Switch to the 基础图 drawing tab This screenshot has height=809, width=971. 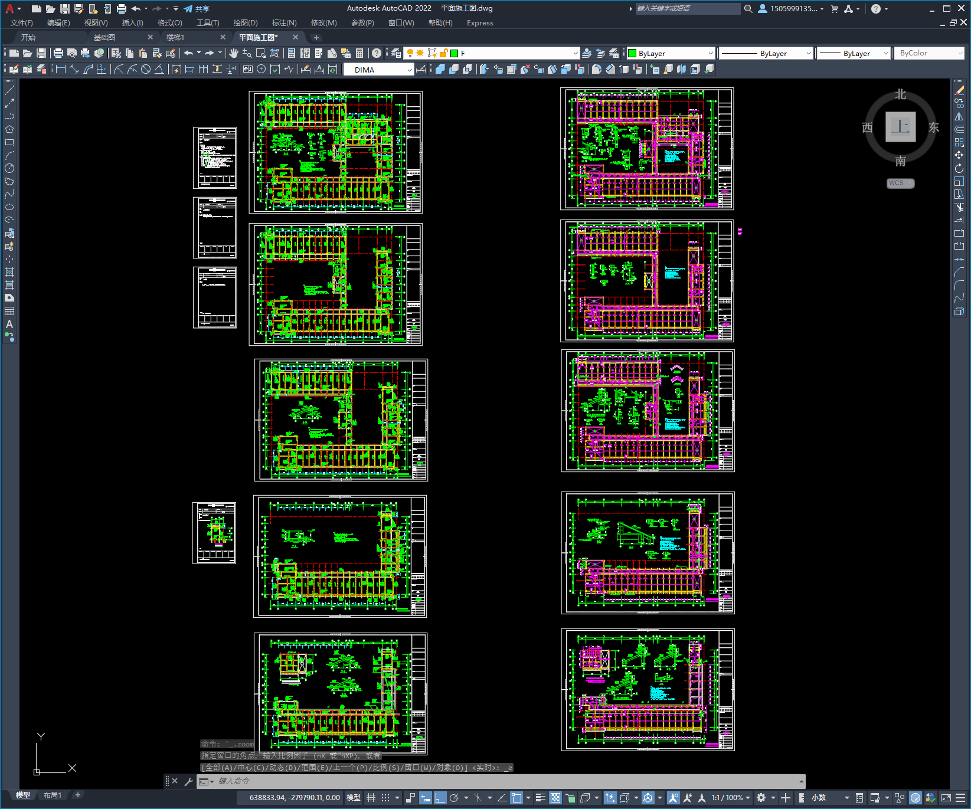(104, 37)
